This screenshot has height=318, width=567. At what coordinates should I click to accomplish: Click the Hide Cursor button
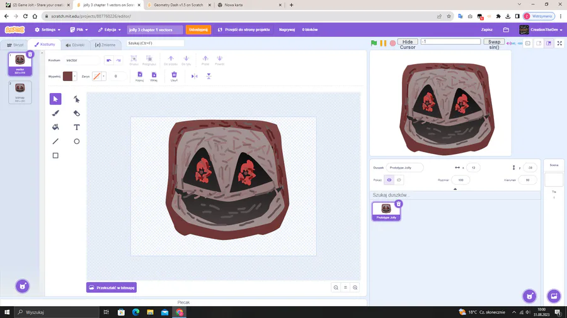(408, 42)
